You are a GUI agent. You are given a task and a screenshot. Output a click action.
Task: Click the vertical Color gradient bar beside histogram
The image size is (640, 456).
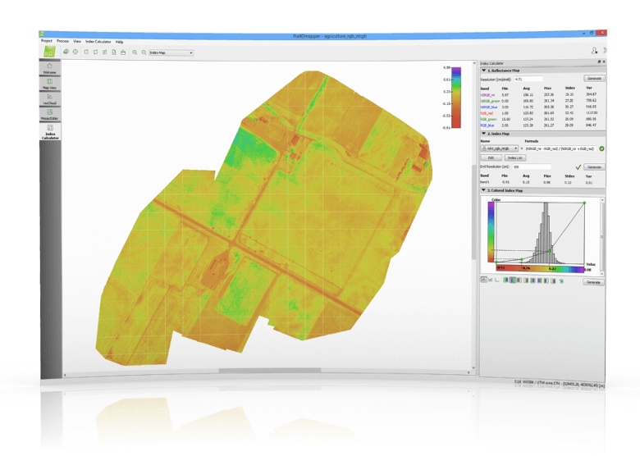(x=491, y=232)
